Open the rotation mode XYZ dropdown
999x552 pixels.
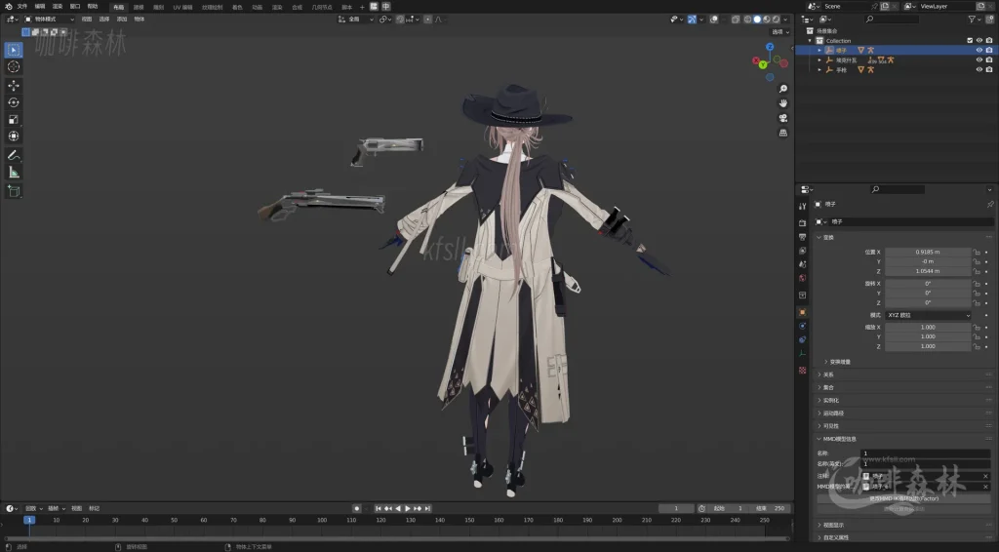tap(928, 315)
